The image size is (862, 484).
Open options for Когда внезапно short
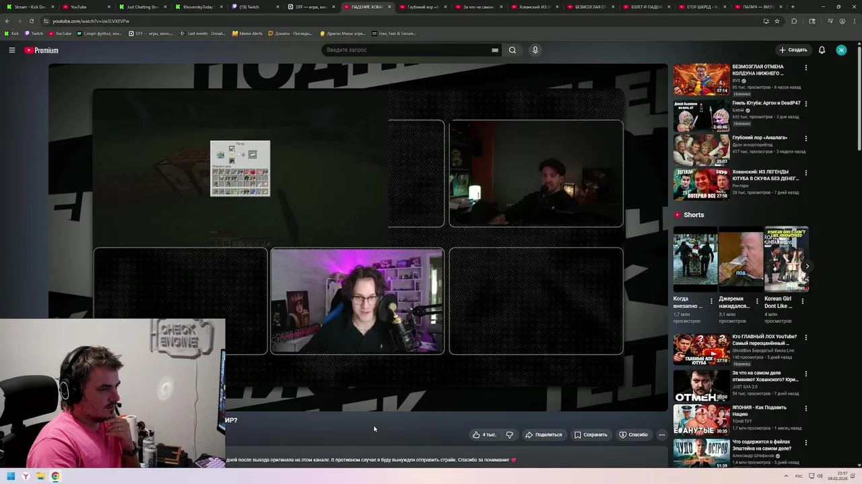click(x=711, y=301)
